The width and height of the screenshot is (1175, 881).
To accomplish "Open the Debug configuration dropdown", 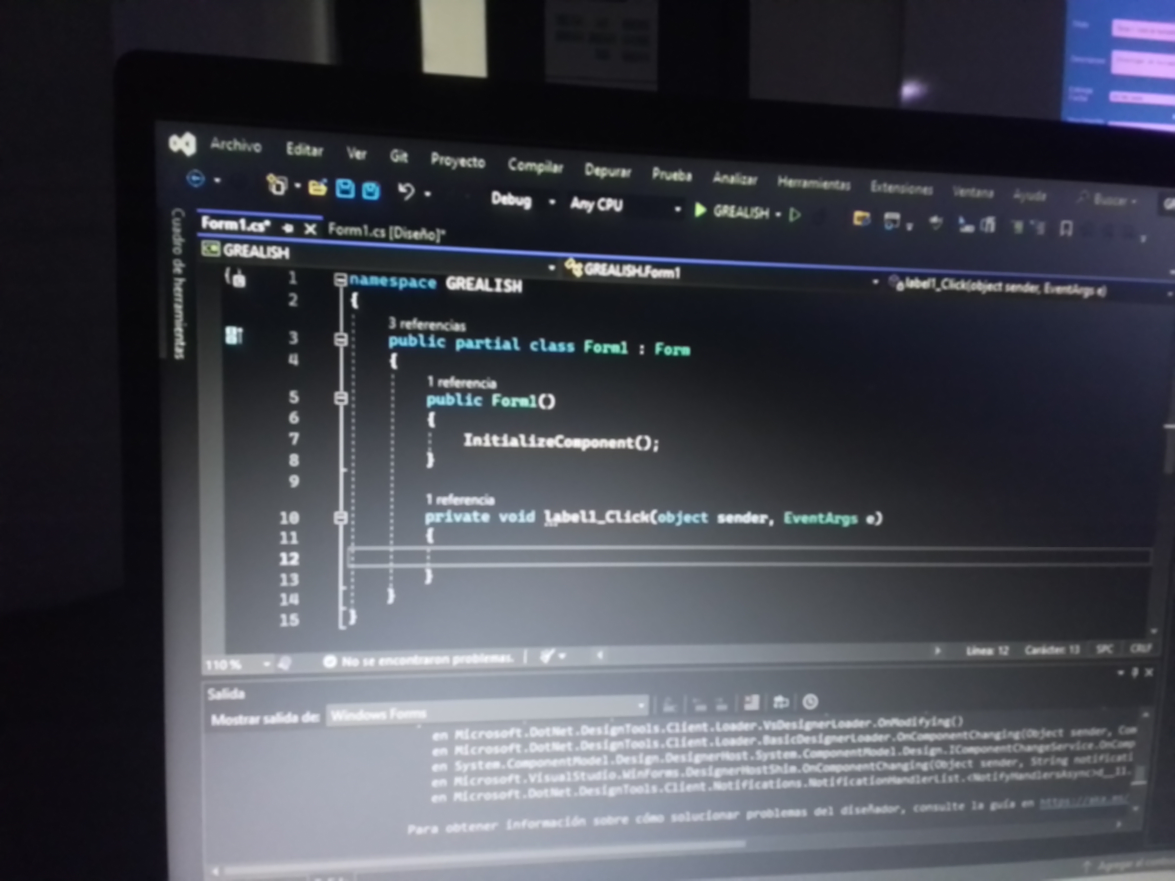I will [552, 202].
